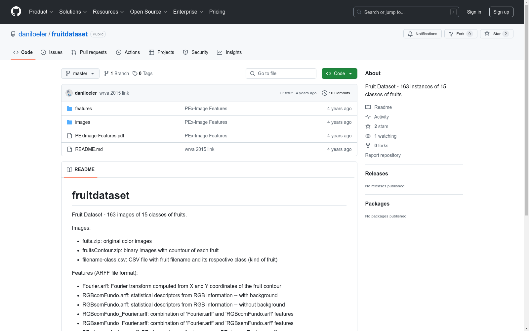Open the Open Source menu
This screenshot has width=529, height=331.
coord(148,12)
